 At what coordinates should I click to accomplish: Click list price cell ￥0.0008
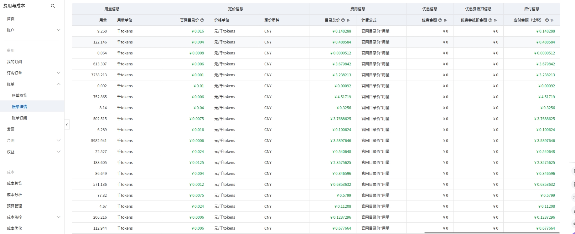197,53
